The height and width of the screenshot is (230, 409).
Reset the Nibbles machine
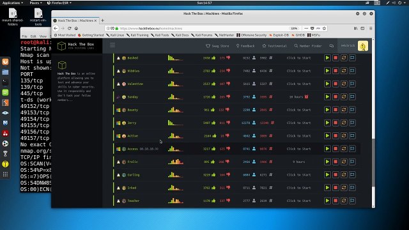(x=344, y=71)
